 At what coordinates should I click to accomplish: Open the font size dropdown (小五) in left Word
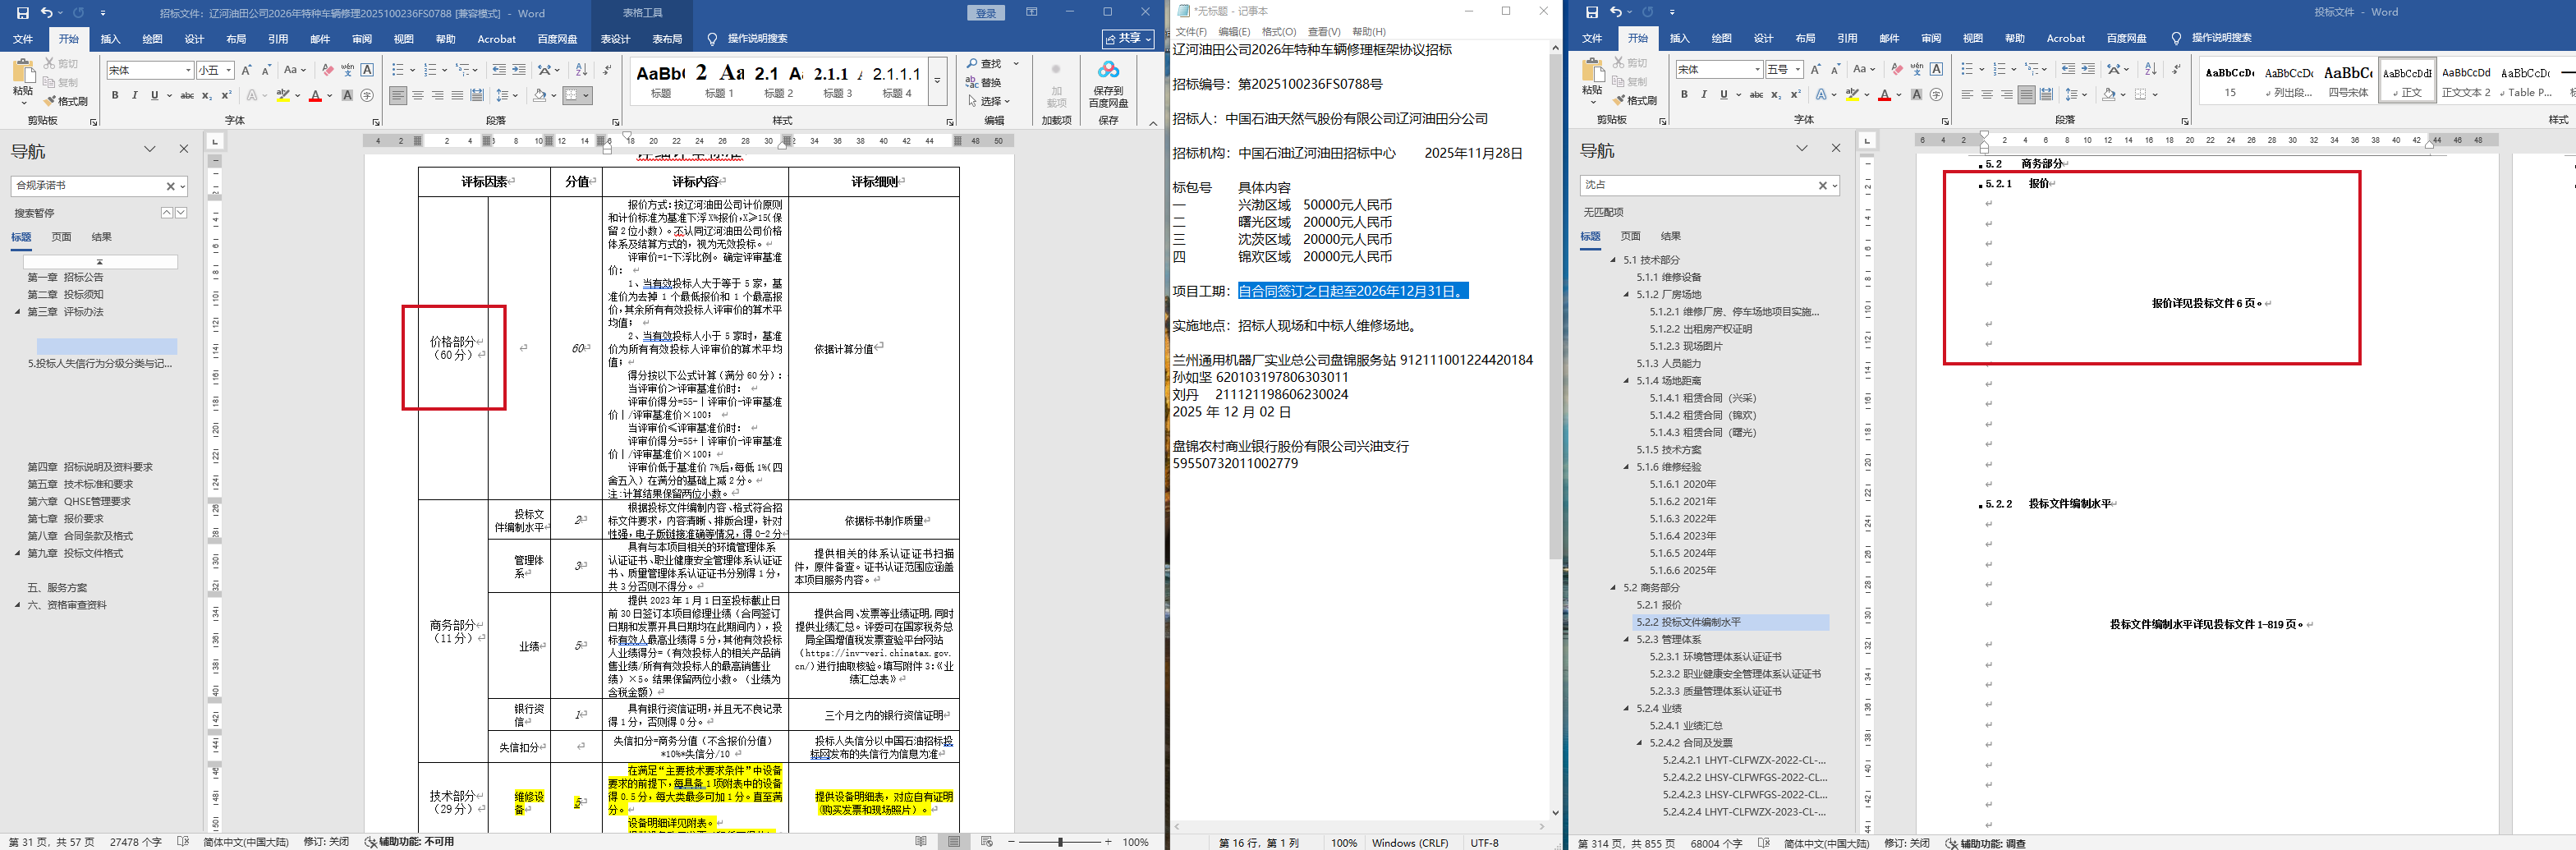[x=229, y=70]
